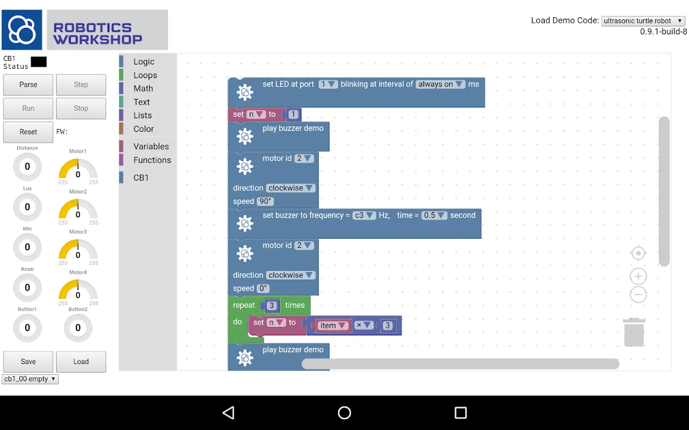
Task: Click the Reset button
Action: click(x=29, y=132)
